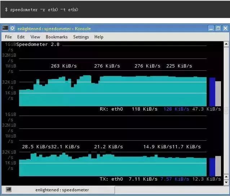Image resolution: width=230 pixels, height=196 pixels.
Task: Click the '11.7 KiB/s' graph label
Action: tap(186, 146)
